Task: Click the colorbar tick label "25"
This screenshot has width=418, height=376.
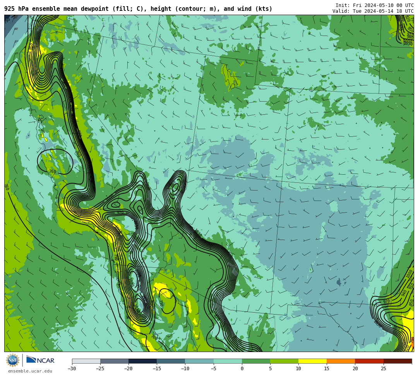Action: pyautogui.click(x=384, y=369)
